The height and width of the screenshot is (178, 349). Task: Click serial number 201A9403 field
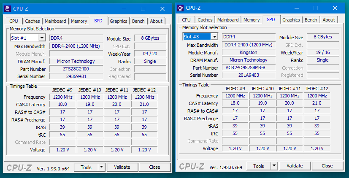pos(249,75)
